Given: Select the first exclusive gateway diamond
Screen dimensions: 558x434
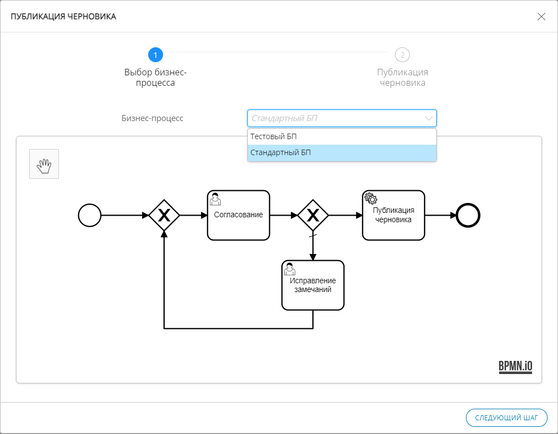Looking at the screenshot, I should 164,215.
